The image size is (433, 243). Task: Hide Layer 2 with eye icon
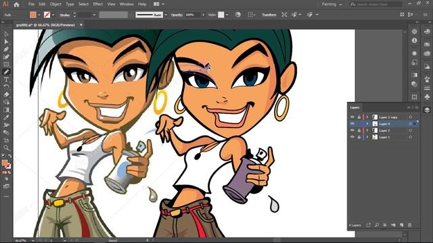(x=352, y=130)
